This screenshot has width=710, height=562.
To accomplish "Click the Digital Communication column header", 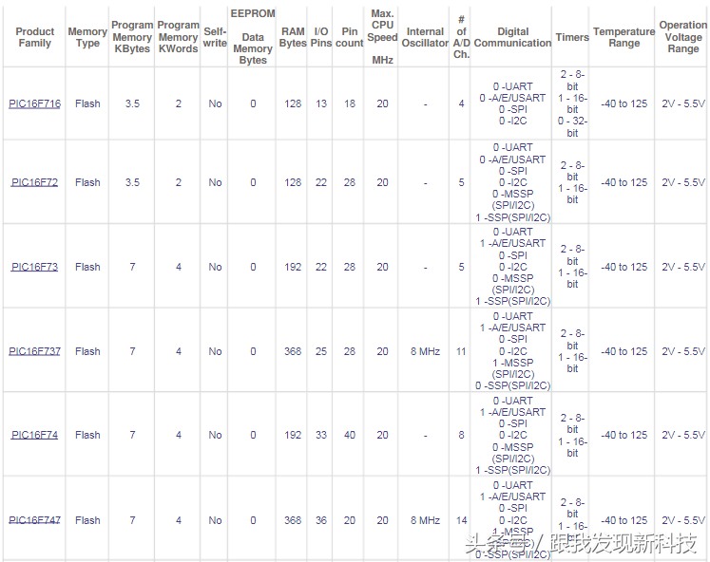I will point(512,38).
